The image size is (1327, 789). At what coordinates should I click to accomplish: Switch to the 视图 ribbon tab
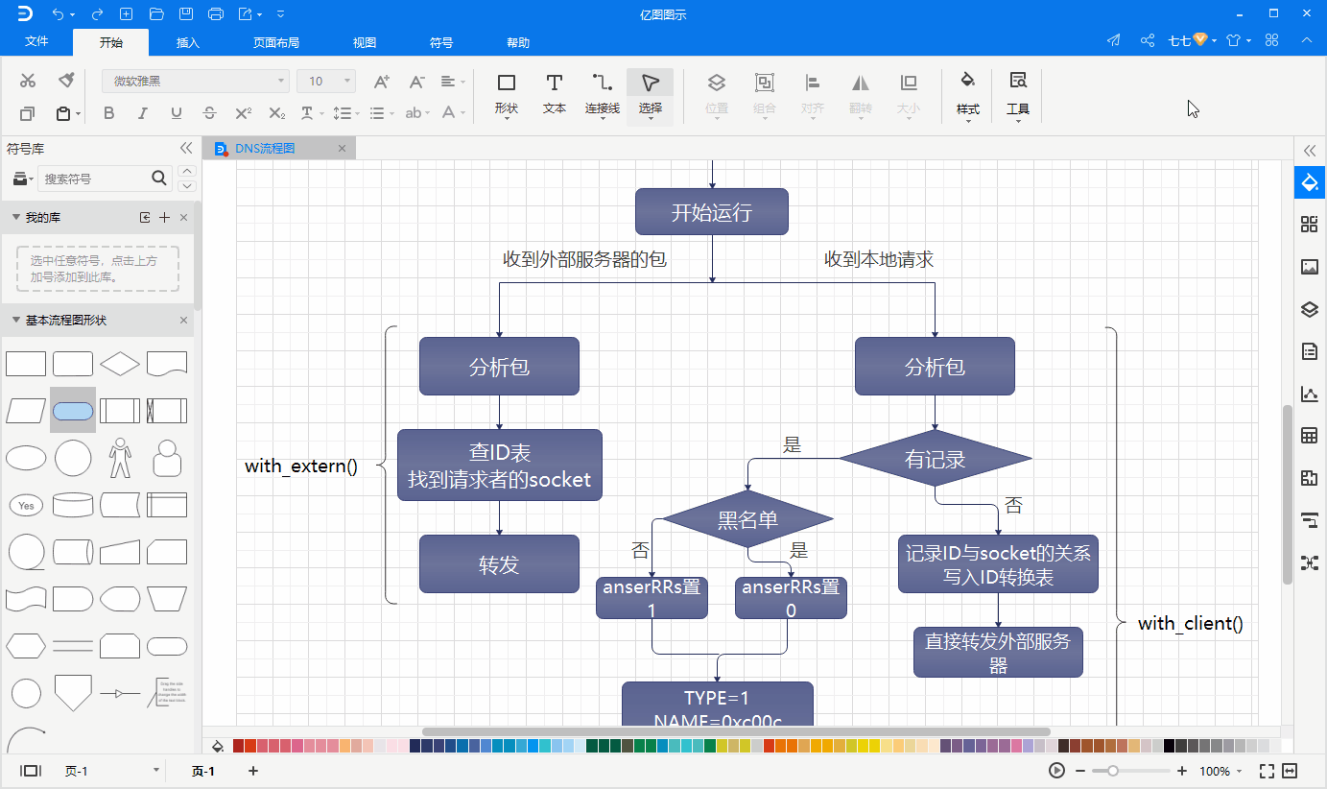point(365,42)
